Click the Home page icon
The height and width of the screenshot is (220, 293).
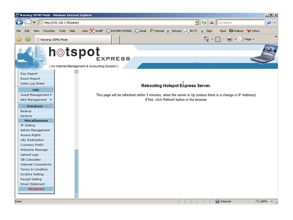pos(206,39)
